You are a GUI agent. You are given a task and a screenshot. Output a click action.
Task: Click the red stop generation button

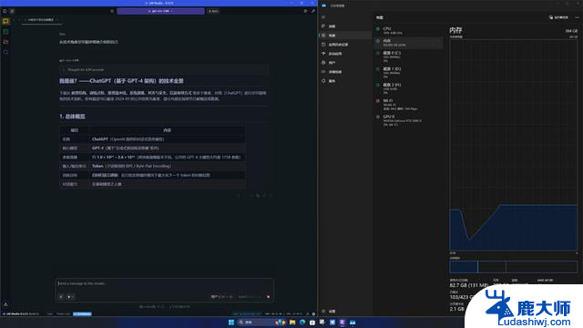click(x=268, y=297)
